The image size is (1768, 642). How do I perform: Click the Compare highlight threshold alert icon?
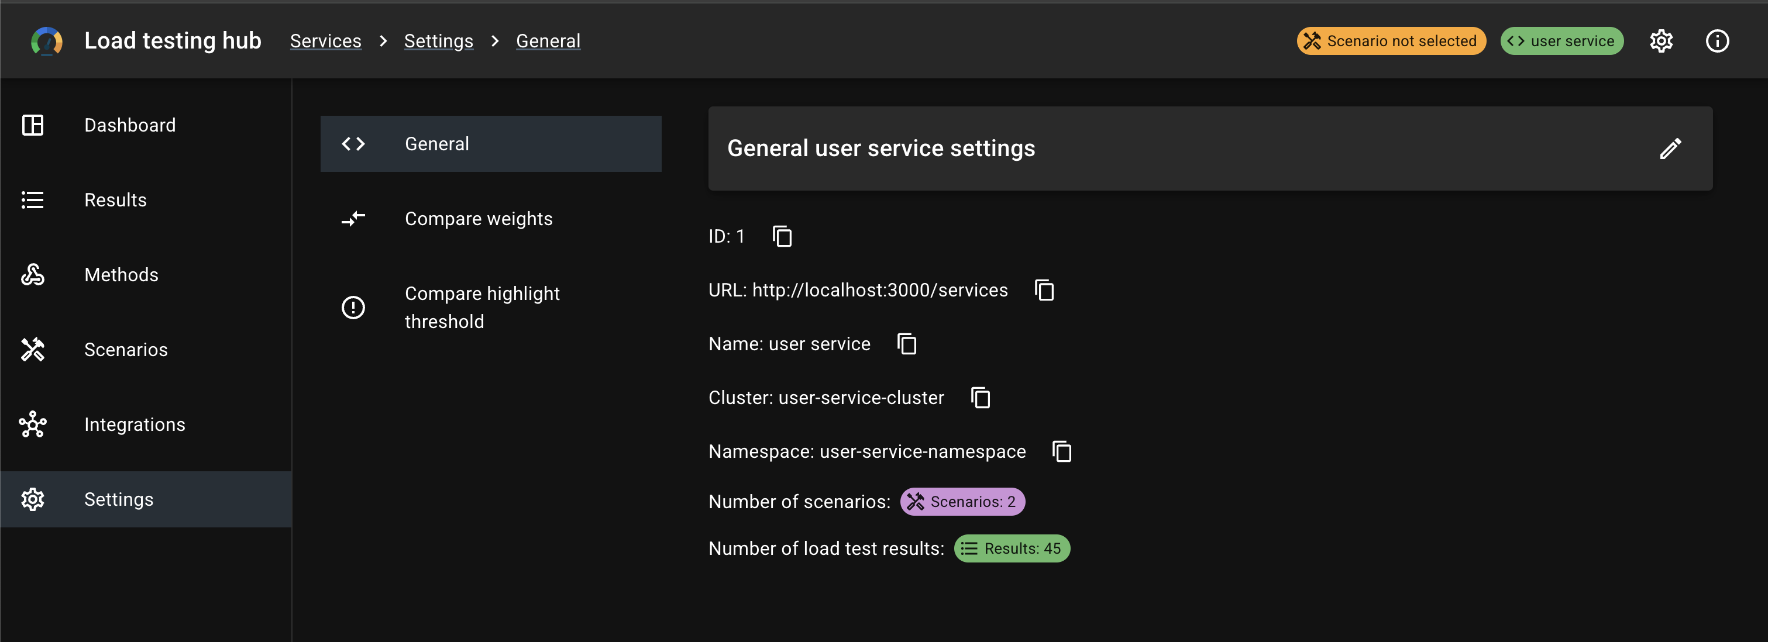point(353,306)
